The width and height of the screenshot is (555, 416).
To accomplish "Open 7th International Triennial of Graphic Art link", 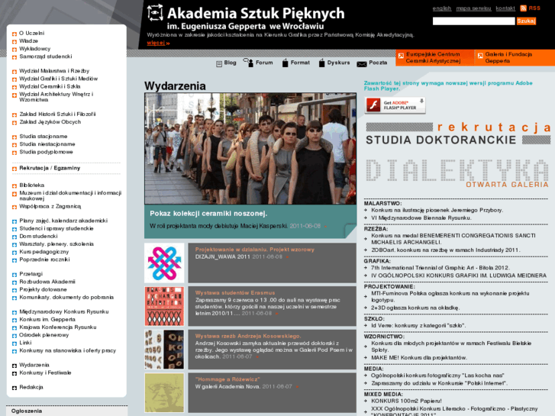I will [440, 268].
